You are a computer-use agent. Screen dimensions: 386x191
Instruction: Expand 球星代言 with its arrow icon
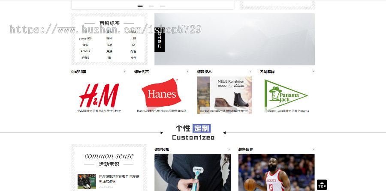click(187, 72)
